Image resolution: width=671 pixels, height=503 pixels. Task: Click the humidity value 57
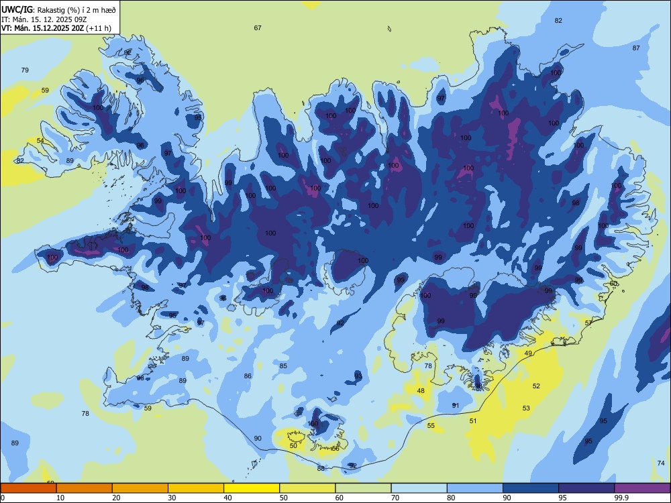click(x=588, y=323)
